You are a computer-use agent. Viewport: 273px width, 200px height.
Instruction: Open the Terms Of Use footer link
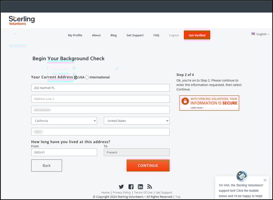143,192
